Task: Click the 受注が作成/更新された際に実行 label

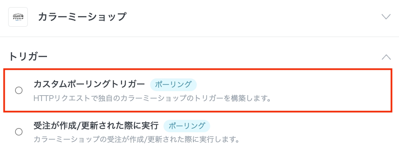Action: [96, 126]
